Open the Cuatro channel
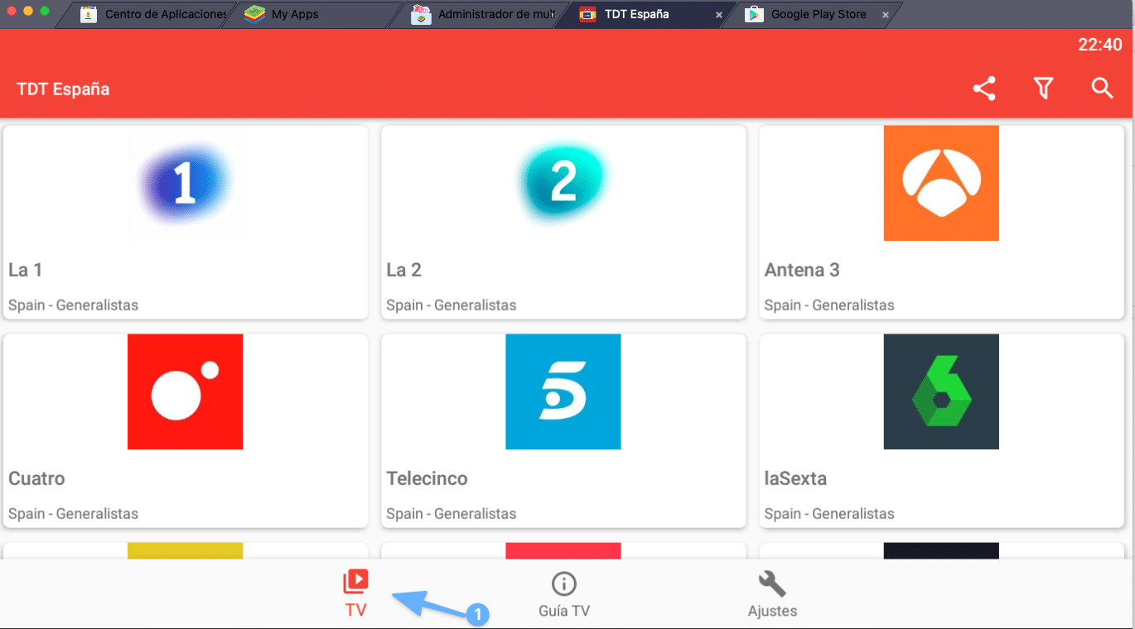 pyautogui.click(x=185, y=430)
